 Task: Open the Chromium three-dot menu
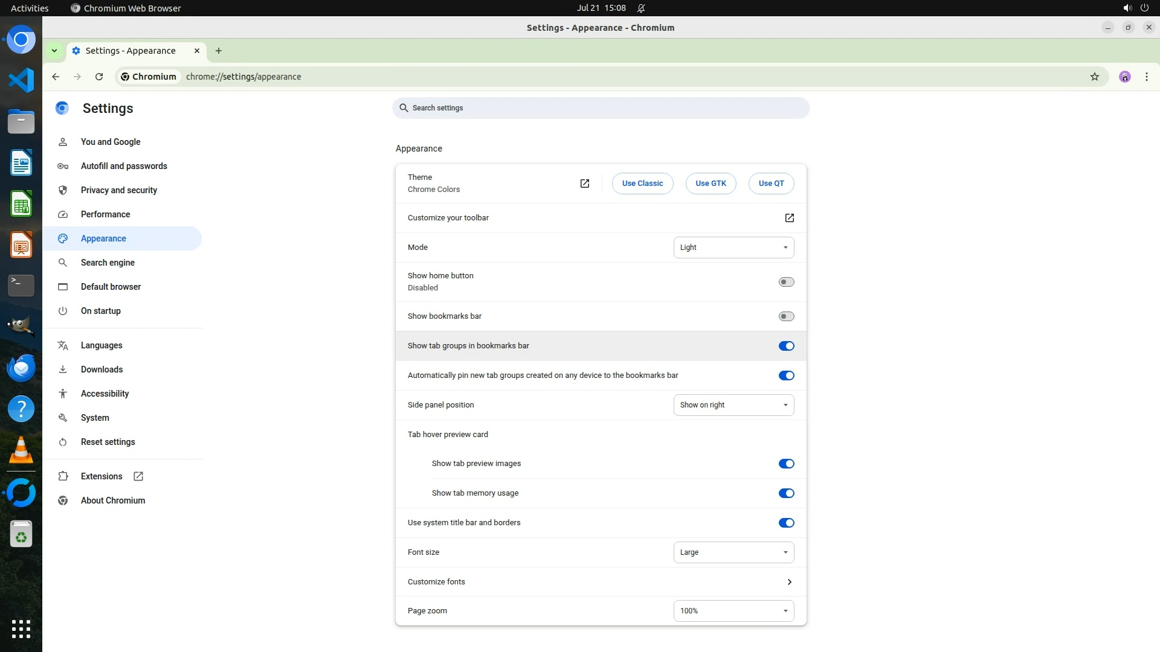point(1146,77)
